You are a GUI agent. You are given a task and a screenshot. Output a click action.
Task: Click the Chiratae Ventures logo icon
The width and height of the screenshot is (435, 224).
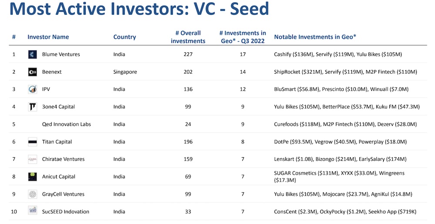click(32, 159)
